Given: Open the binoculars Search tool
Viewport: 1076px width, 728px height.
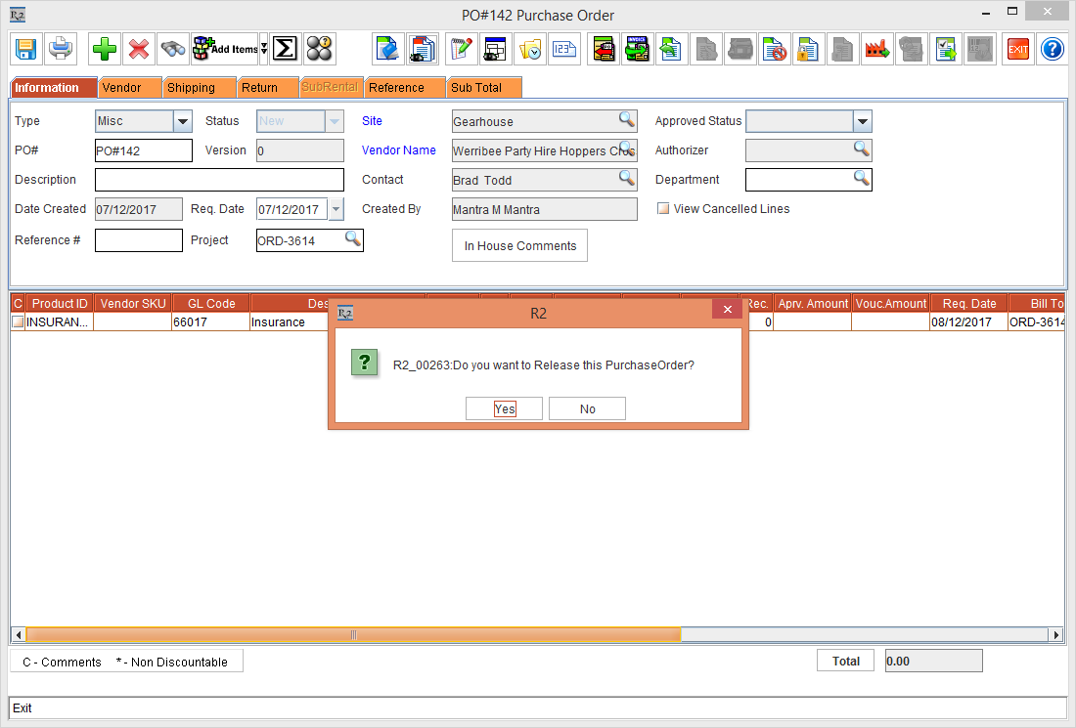Looking at the screenshot, I should (x=173, y=48).
